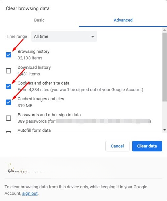Click the 'From 4,384 sites' description text

[x=80, y=90]
